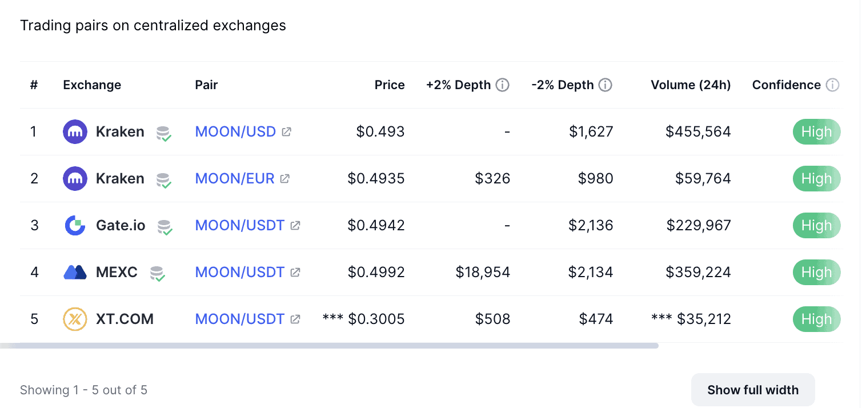Image resolution: width=866 pixels, height=408 pixels.
Task: Click the Exchange column header
Action: [x=92, y=85]
